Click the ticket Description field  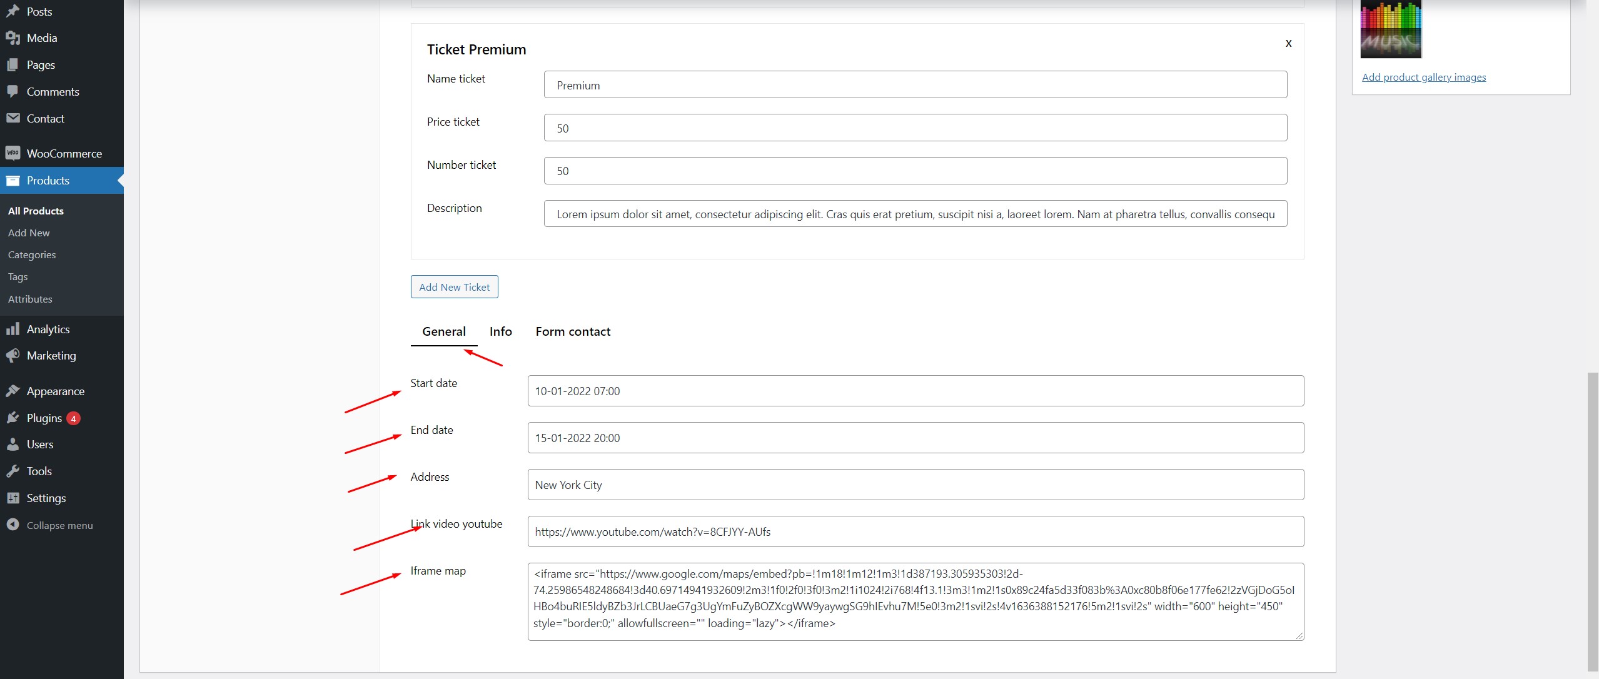pyautogui.click(x=916, y=214)
